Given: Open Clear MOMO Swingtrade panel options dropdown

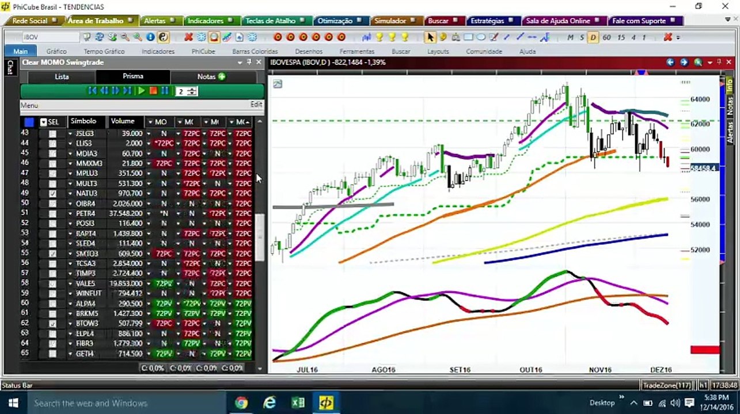Looking at the screenshot, I should [x=240, y=62].
